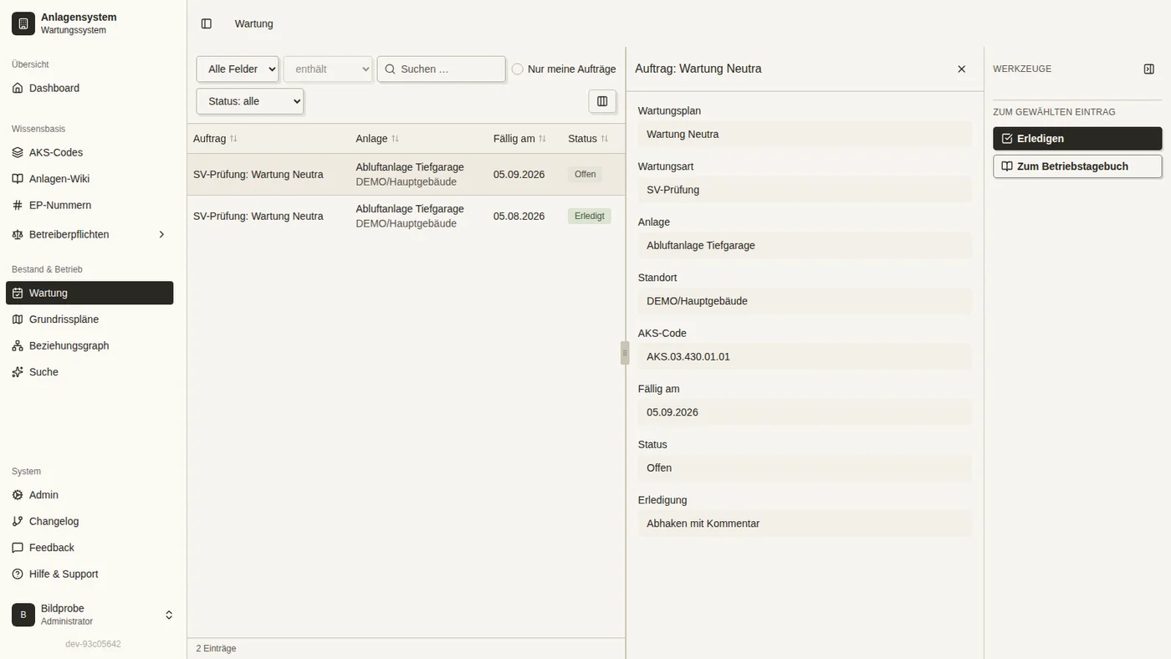
Task: Open the Bildprobe user account switcher
Action: 93,615
